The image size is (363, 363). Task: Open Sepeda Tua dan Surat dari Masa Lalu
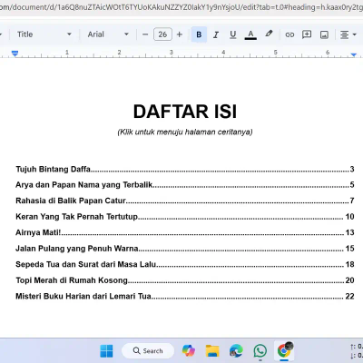[x=185, y=264]
